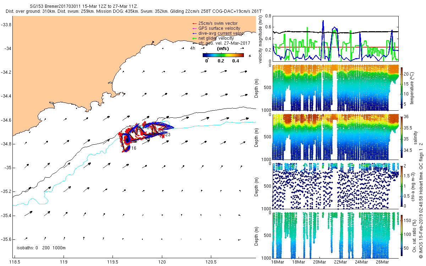426x266 pixels.
Task: Click the 'velocity magnitude (m/s)' axis label
Action: (261, 39)
